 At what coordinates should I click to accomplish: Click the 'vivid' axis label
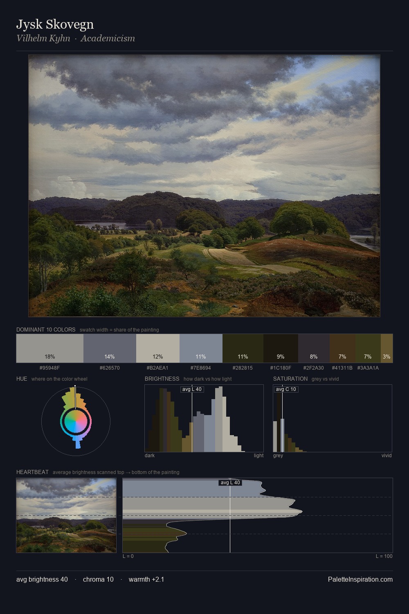pos(387,456)
